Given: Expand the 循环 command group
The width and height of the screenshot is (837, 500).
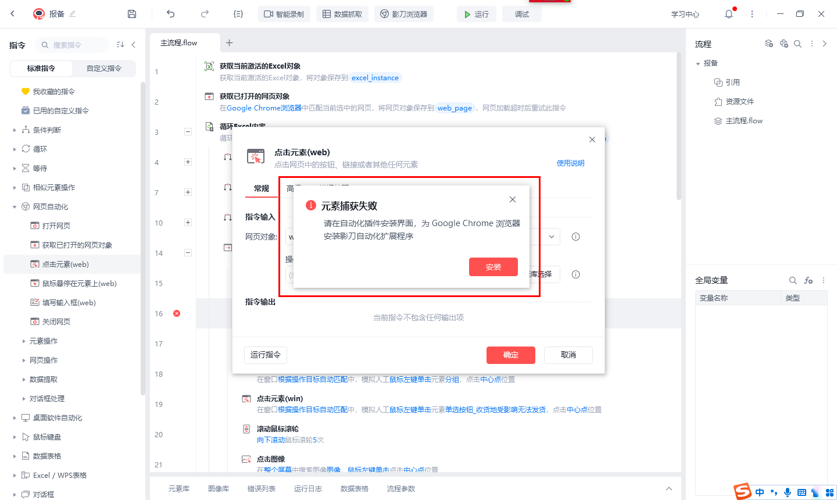Looking at the screenshot, I should pos(15,149).
